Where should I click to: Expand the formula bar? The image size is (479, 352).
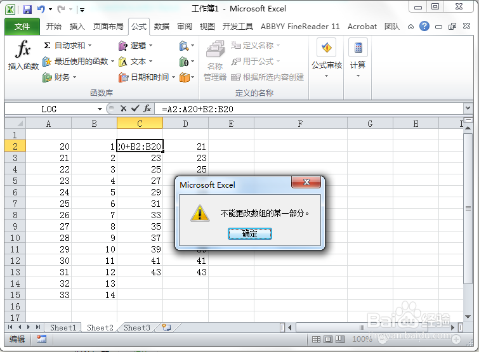[x=468, y=108]
